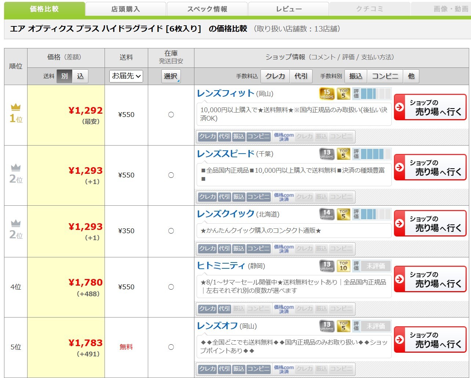Click 価格.com決済 icon in レンズオフ row

pos(284,369)
